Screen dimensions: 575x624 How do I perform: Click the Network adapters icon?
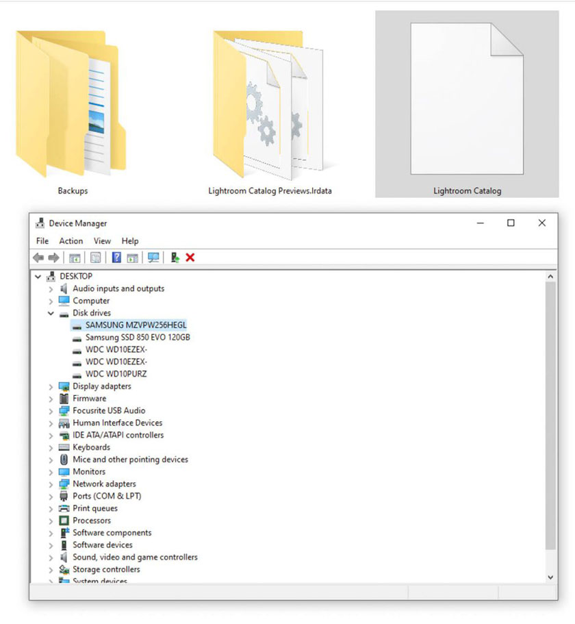(64, 484)
